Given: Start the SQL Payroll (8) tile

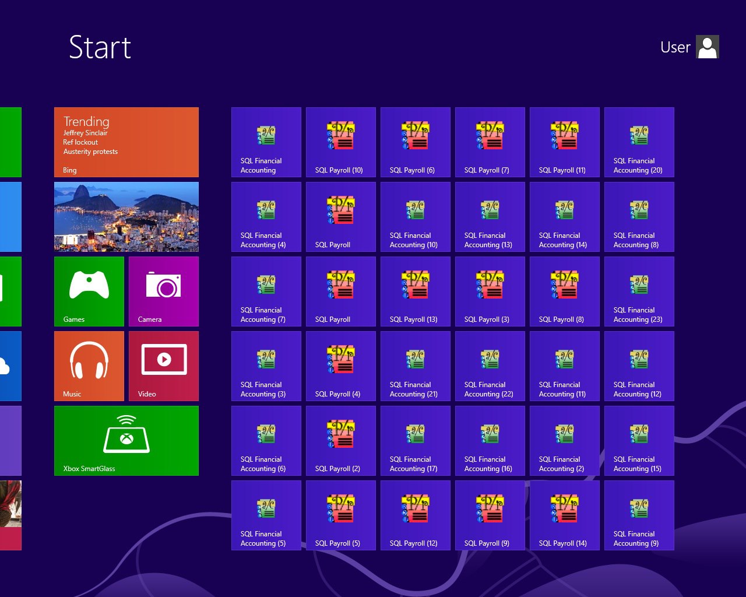Looking at the screenshot, I should 565,292.
